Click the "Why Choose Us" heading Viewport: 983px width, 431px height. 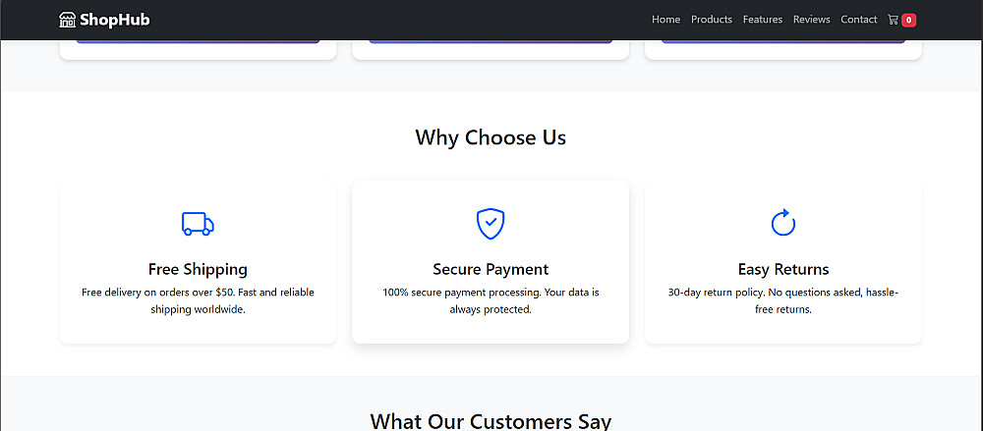tap(491, 137)
